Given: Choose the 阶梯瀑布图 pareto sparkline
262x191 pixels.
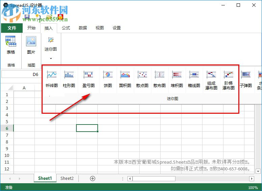Looking at the screenshot, I should click(x=229, y=81).
